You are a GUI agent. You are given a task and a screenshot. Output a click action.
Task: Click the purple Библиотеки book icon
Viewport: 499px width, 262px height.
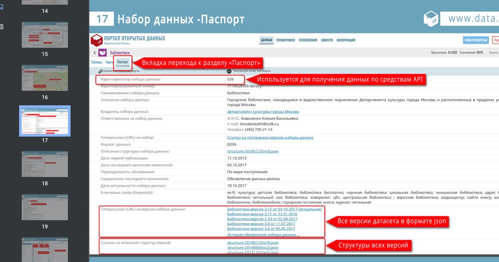pos(102,53)
